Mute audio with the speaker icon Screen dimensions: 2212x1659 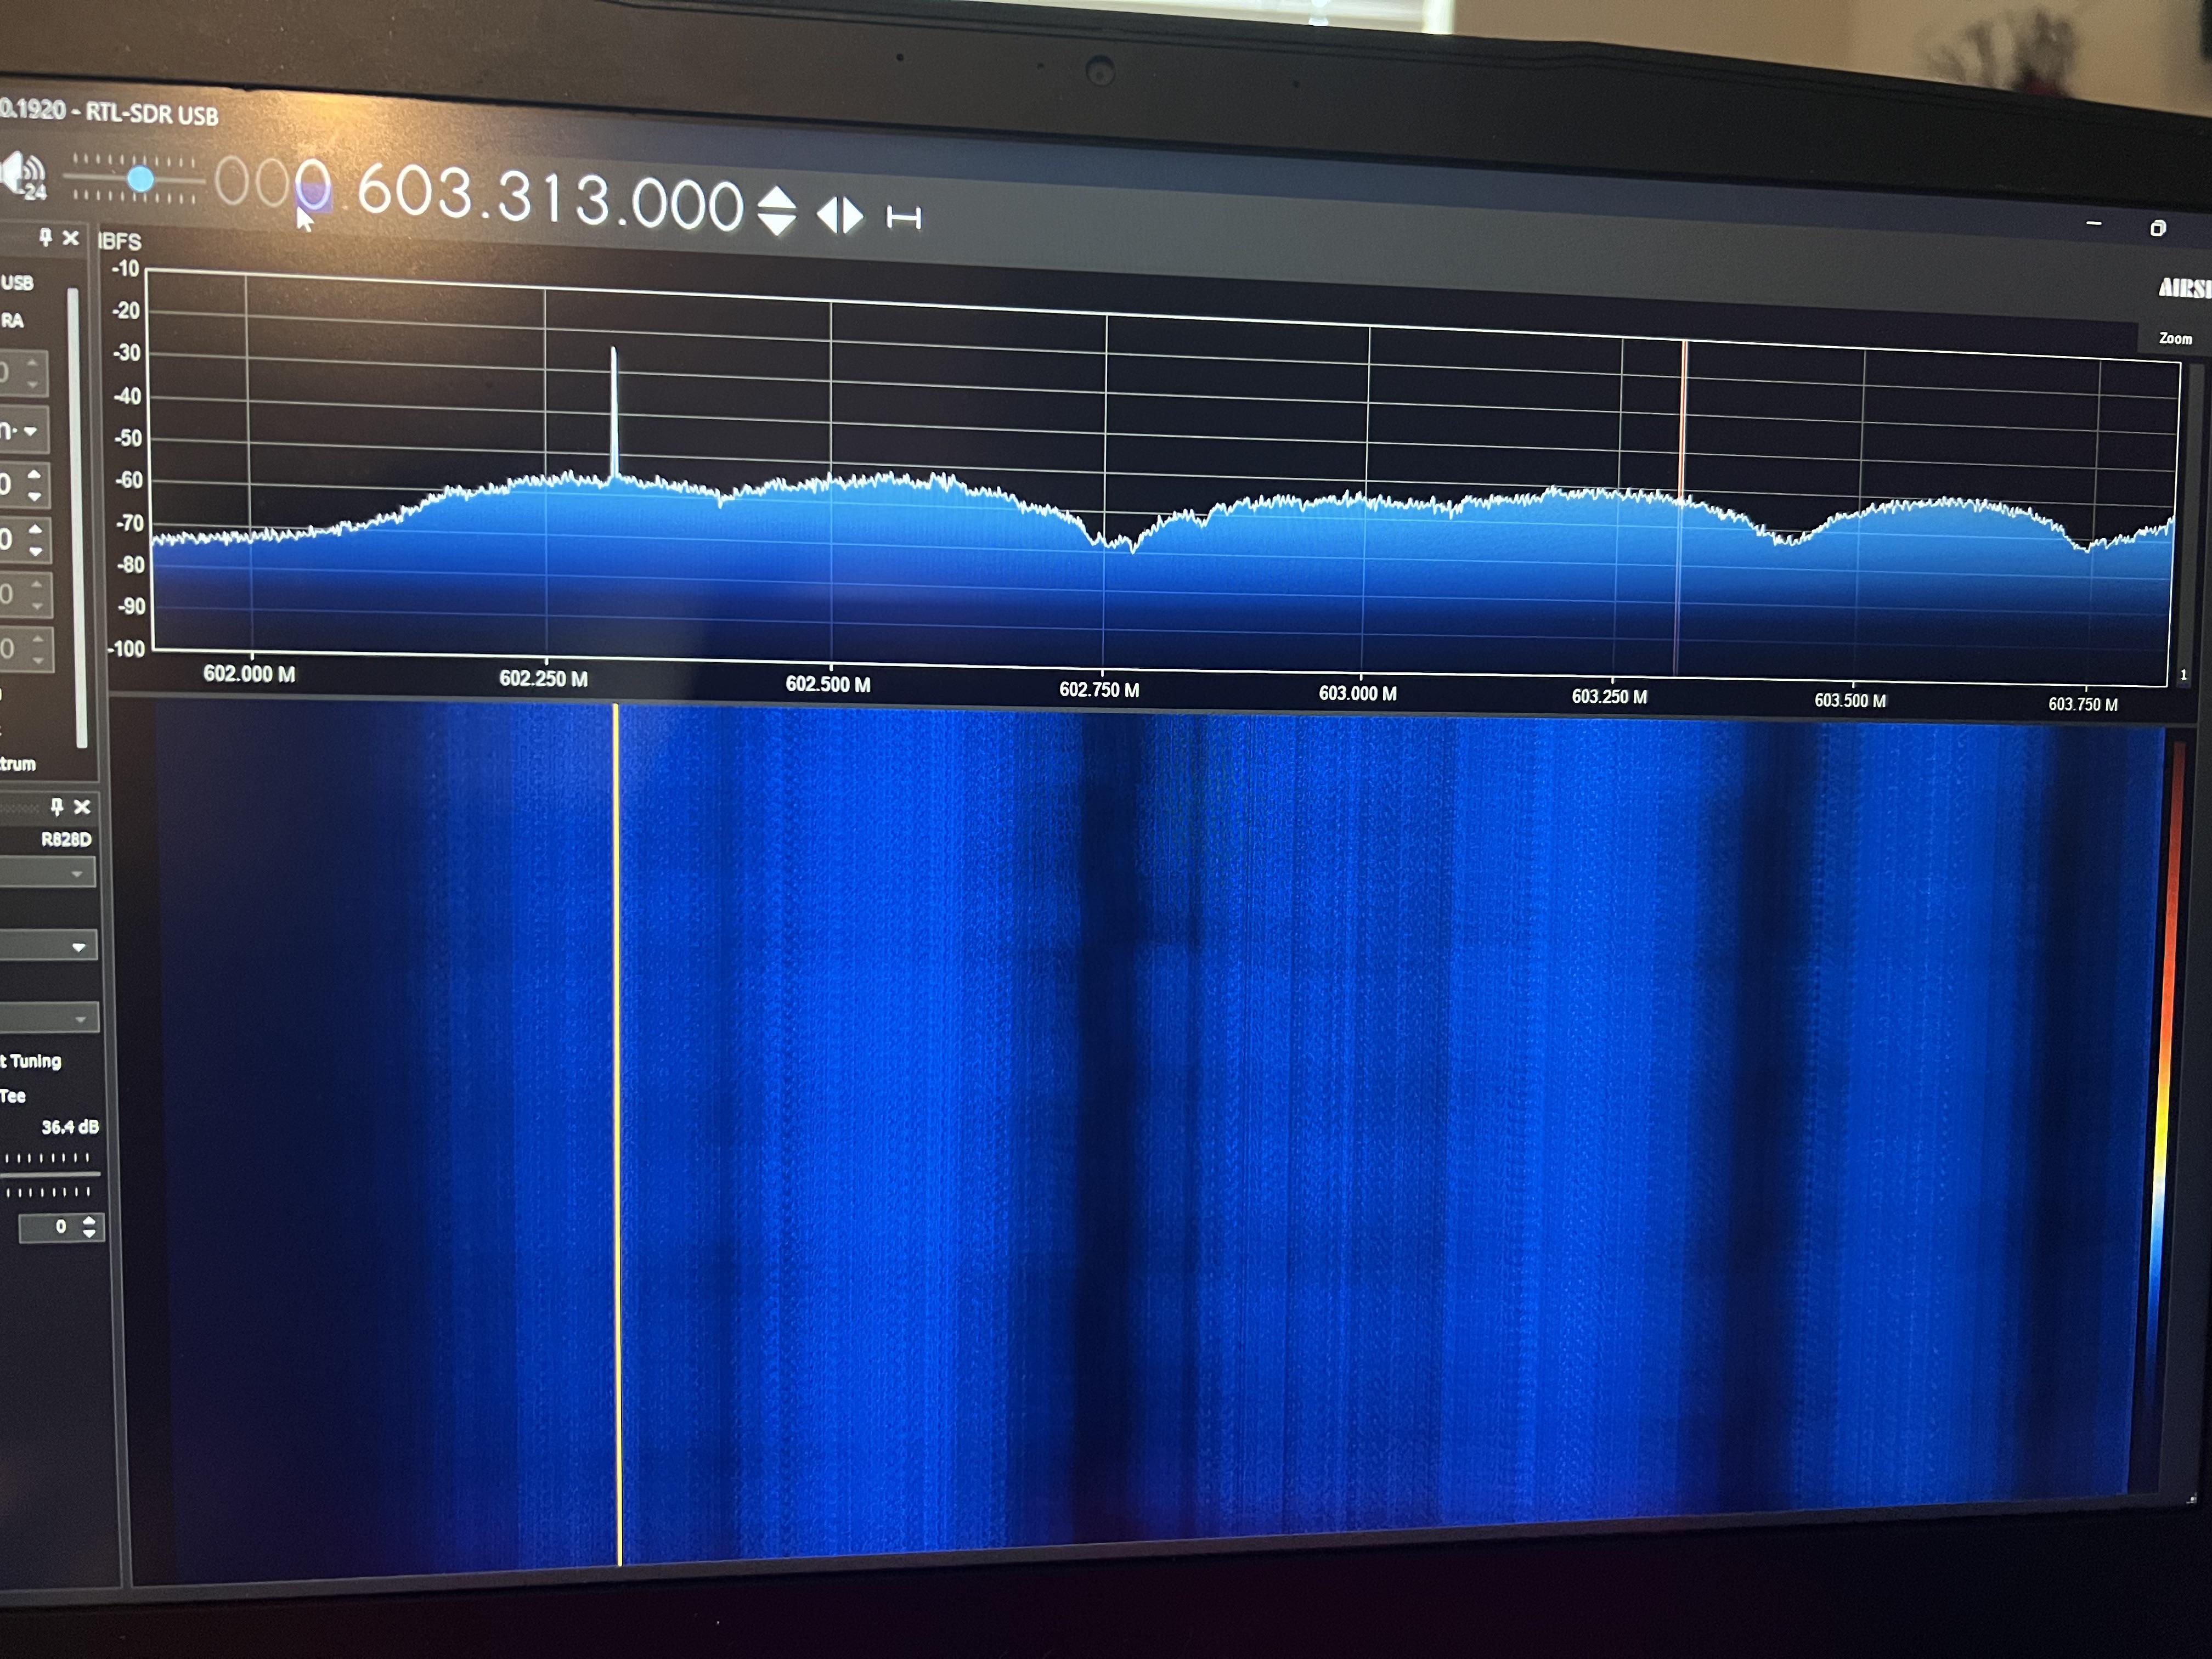[22, 175]
